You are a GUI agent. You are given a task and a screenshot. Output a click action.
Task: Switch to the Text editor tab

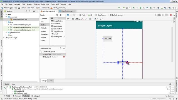click(x=51, y=81)
